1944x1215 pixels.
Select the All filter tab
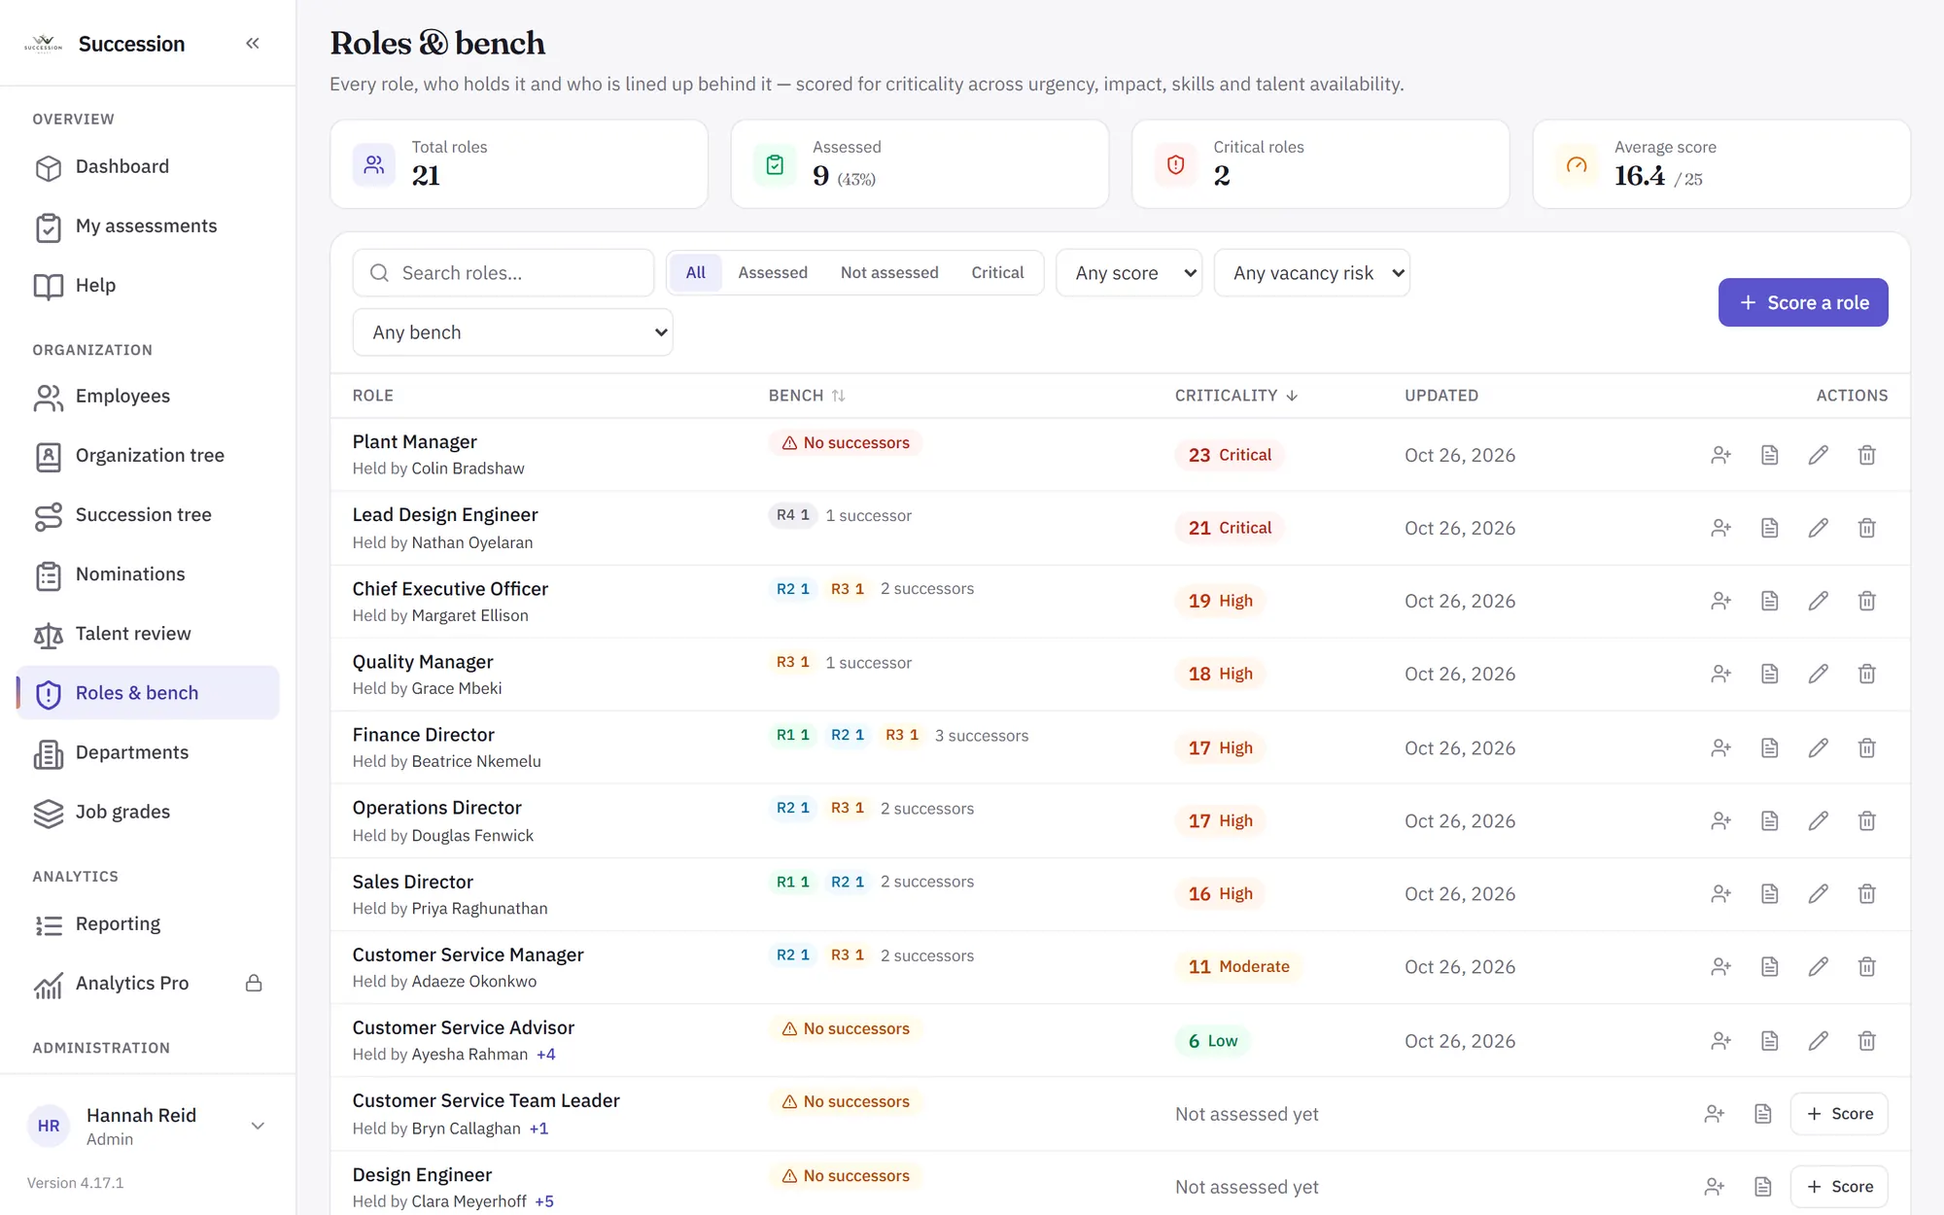pos(696,273)
